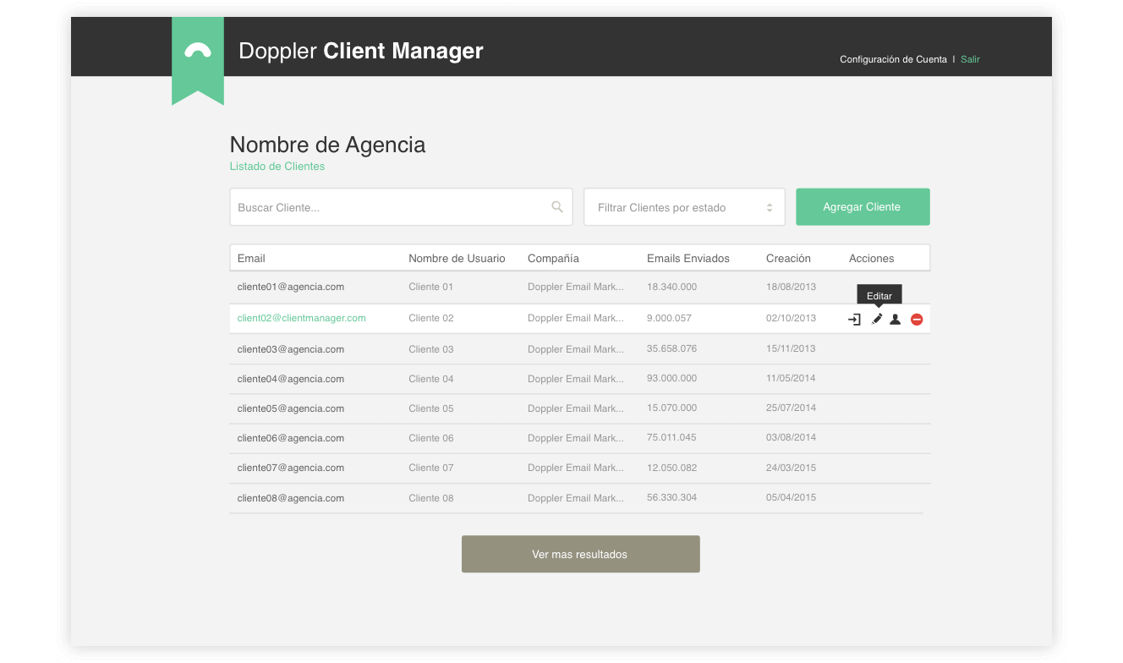This screenshot has width=1123, height=663.
Task: Click the Creación column header
Action: 788,259
